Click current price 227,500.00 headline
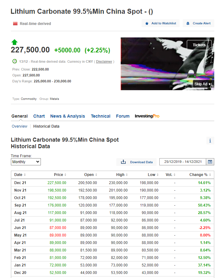This screenshot has width=218, height=278. pyautogui.click(x=30, y=50)
